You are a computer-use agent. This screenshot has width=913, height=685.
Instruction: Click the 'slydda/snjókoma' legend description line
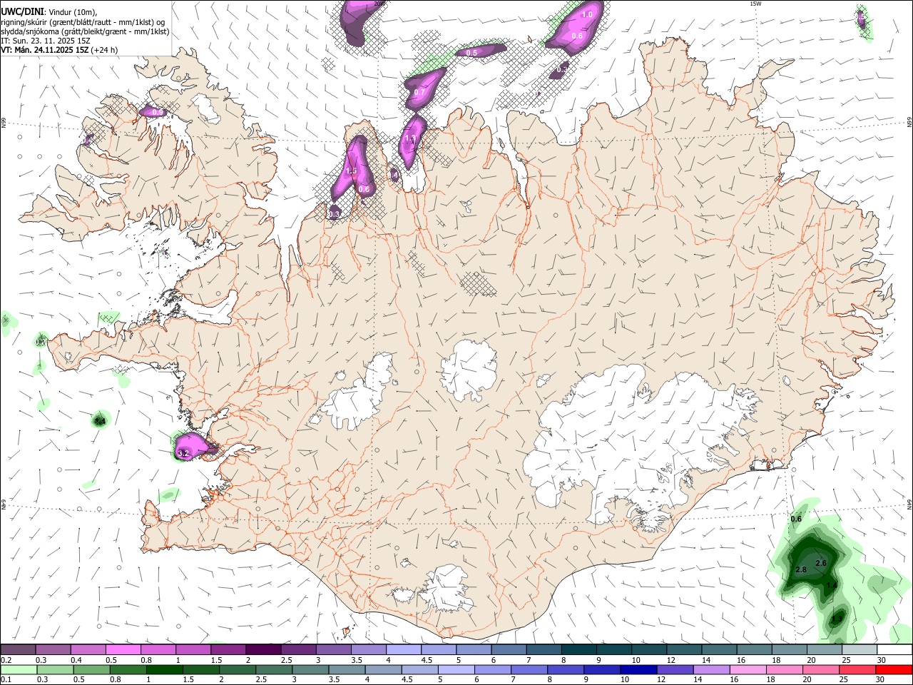(85, 31)
